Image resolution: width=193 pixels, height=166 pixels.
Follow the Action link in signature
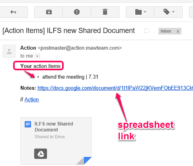tap(31, 99)
